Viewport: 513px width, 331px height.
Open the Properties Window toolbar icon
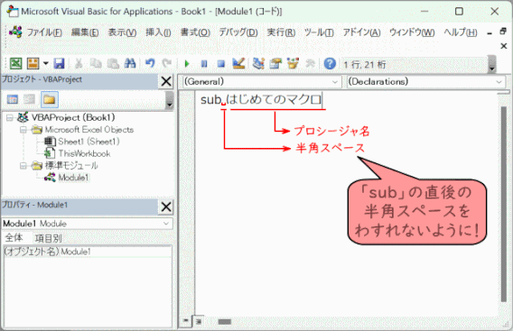275,63
